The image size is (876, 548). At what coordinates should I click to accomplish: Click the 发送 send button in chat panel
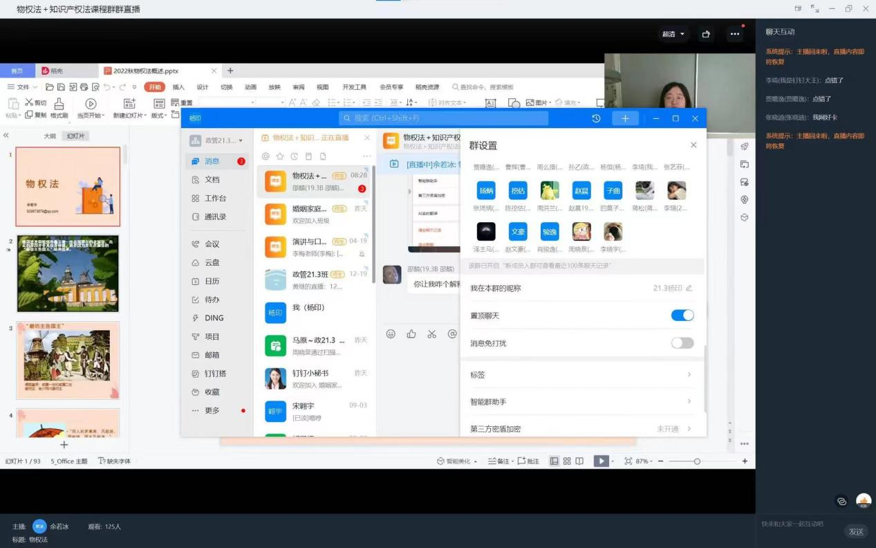click(x=856, y=531)
